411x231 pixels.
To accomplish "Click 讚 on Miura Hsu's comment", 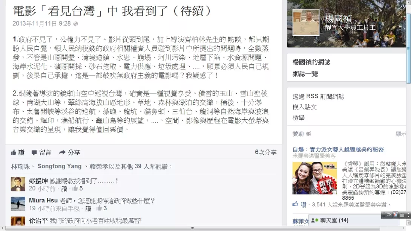I will 88,208.
